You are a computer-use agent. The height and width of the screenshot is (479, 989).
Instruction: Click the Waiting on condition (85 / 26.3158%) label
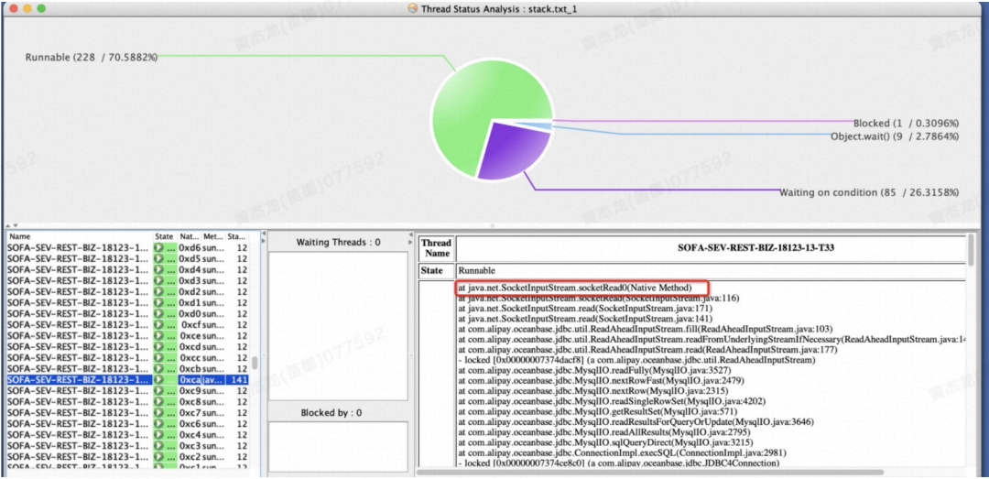869,191
